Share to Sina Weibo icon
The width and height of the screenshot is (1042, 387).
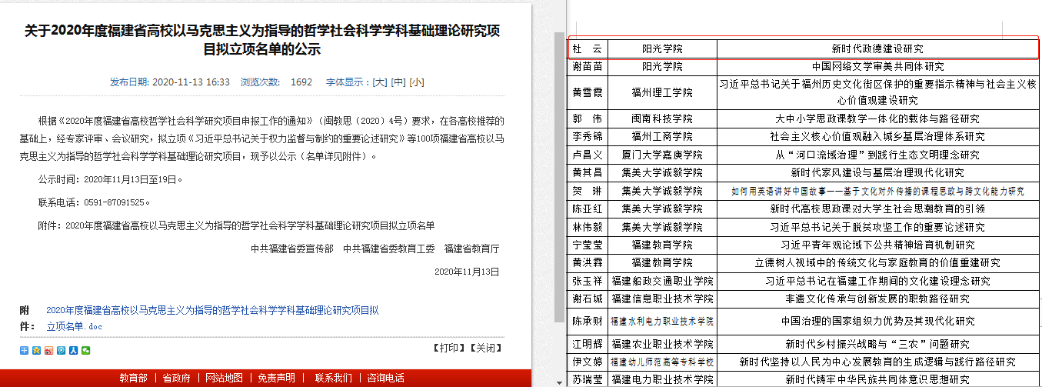(49, 351)
